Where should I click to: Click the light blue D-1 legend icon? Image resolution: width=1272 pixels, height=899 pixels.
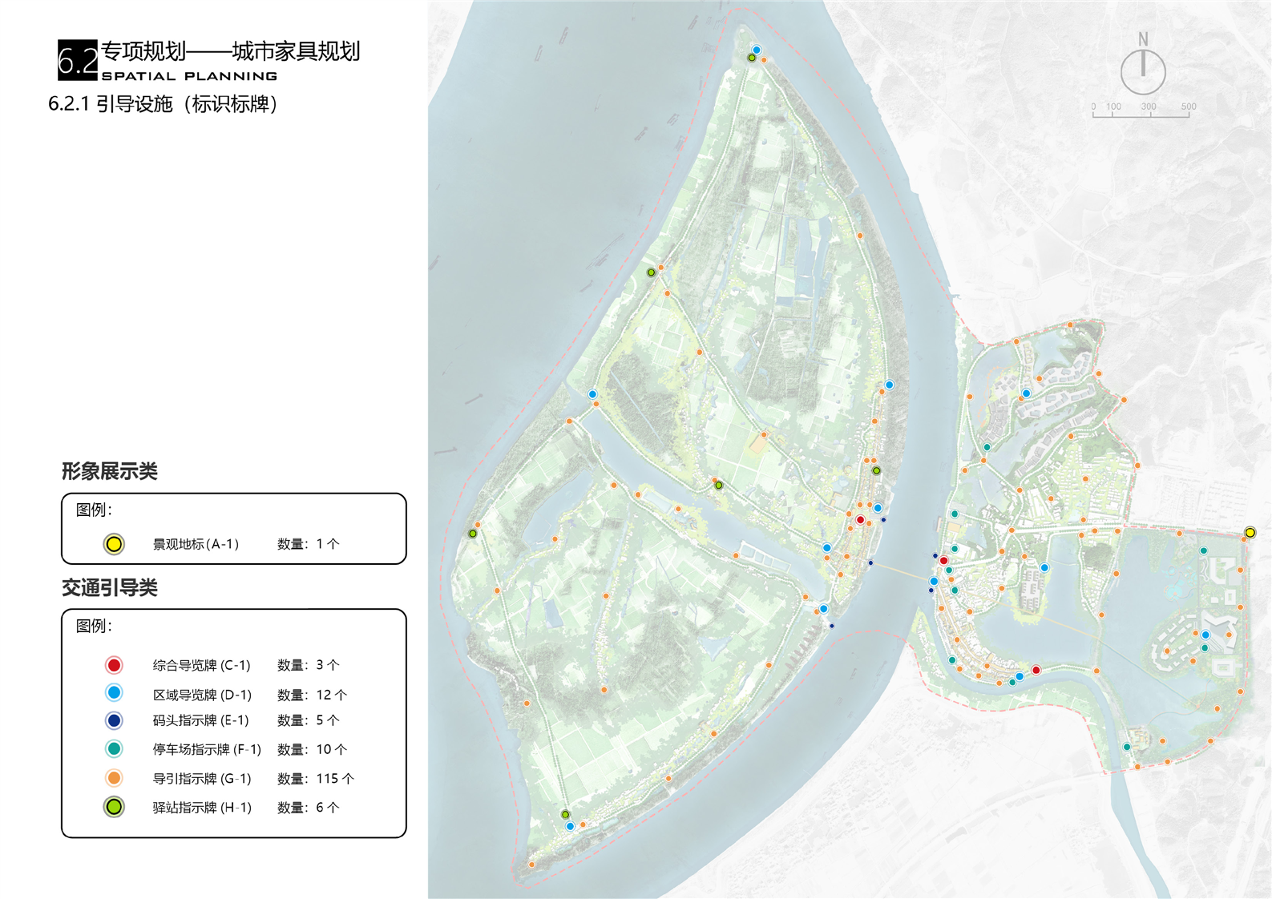[x=114, y=693]
